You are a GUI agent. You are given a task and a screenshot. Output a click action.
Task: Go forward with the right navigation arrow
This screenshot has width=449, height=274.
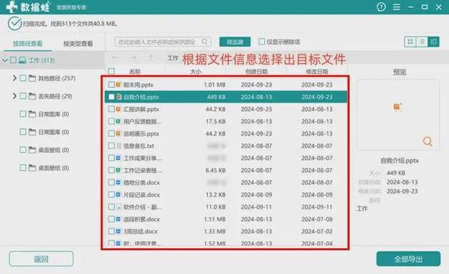(133, 58)
